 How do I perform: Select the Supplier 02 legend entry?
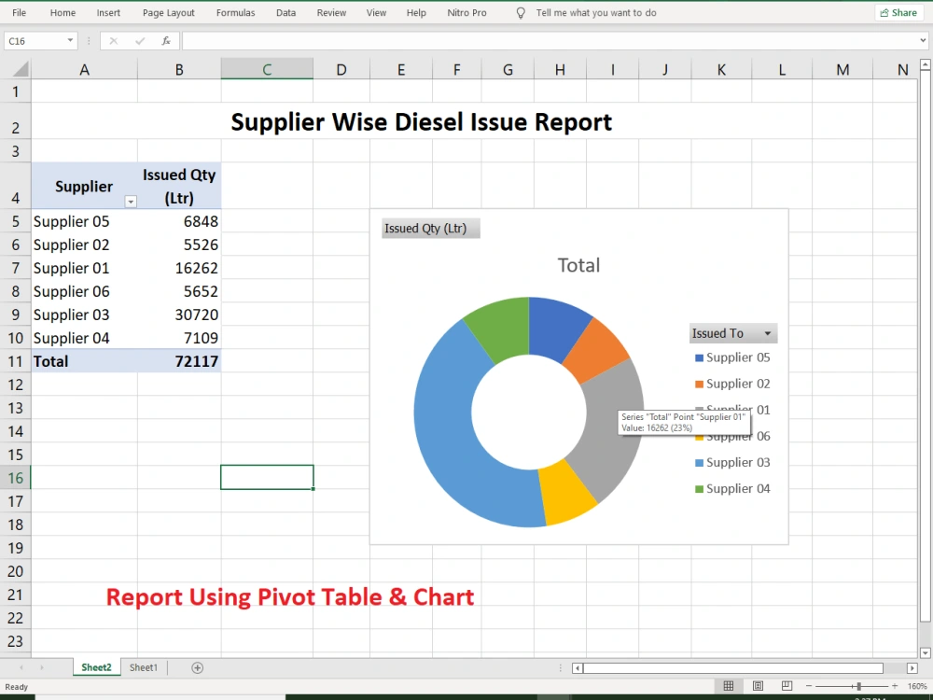point(732,384)
